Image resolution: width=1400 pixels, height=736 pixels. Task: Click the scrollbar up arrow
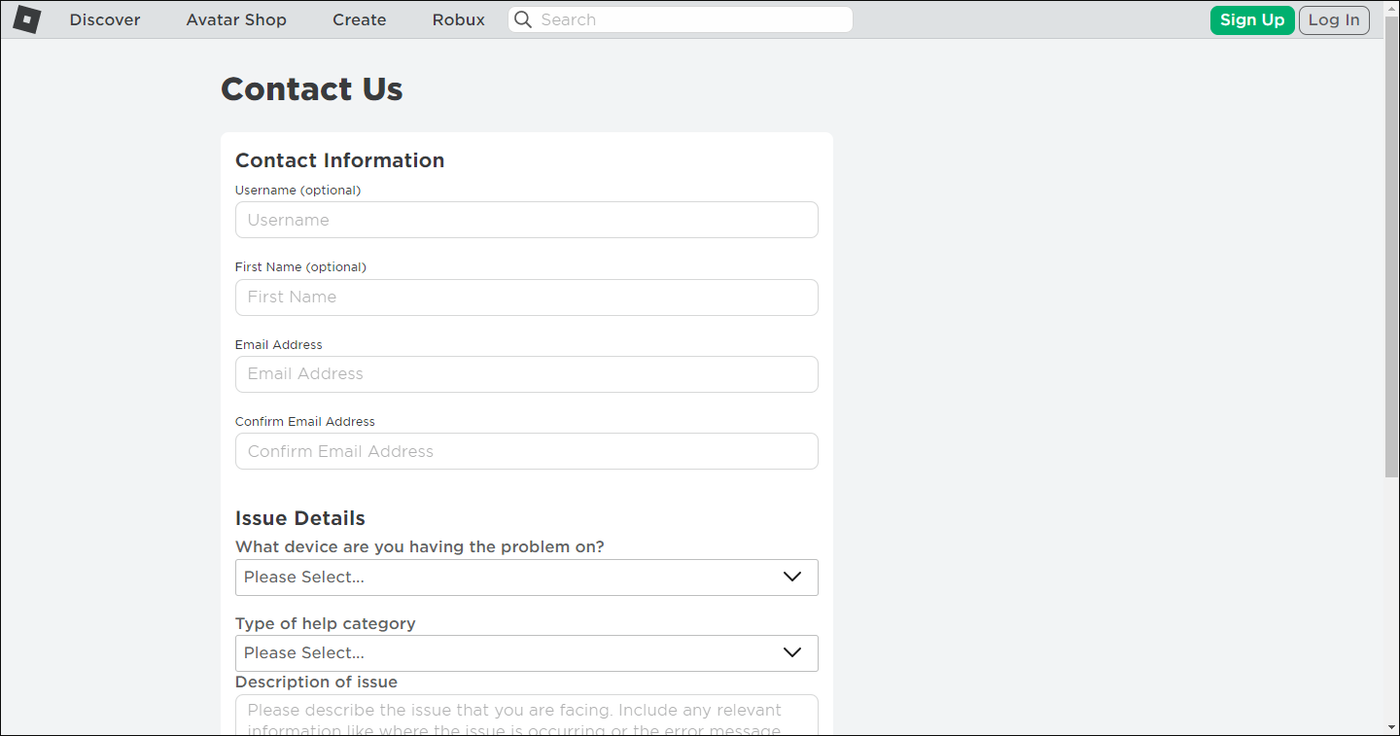pos(1391,8)
